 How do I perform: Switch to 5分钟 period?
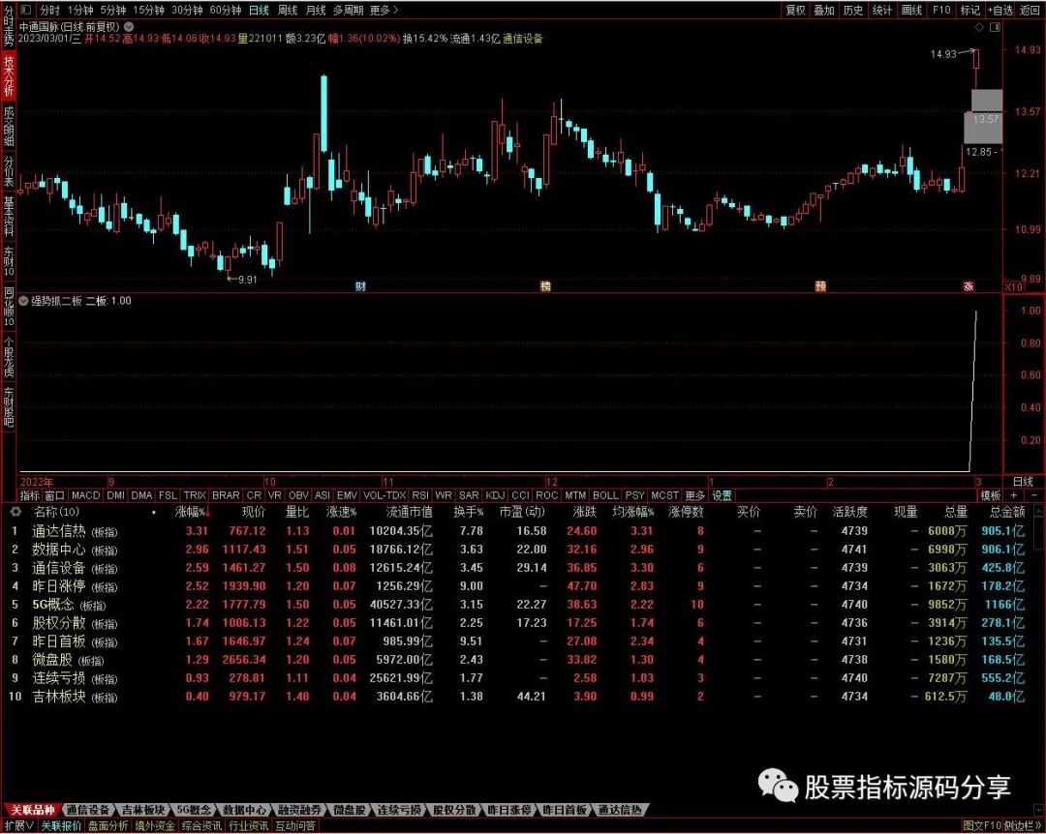(x=113, y=10)
